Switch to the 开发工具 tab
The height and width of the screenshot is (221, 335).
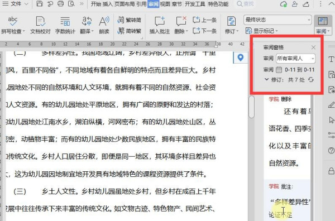[195, 4]
